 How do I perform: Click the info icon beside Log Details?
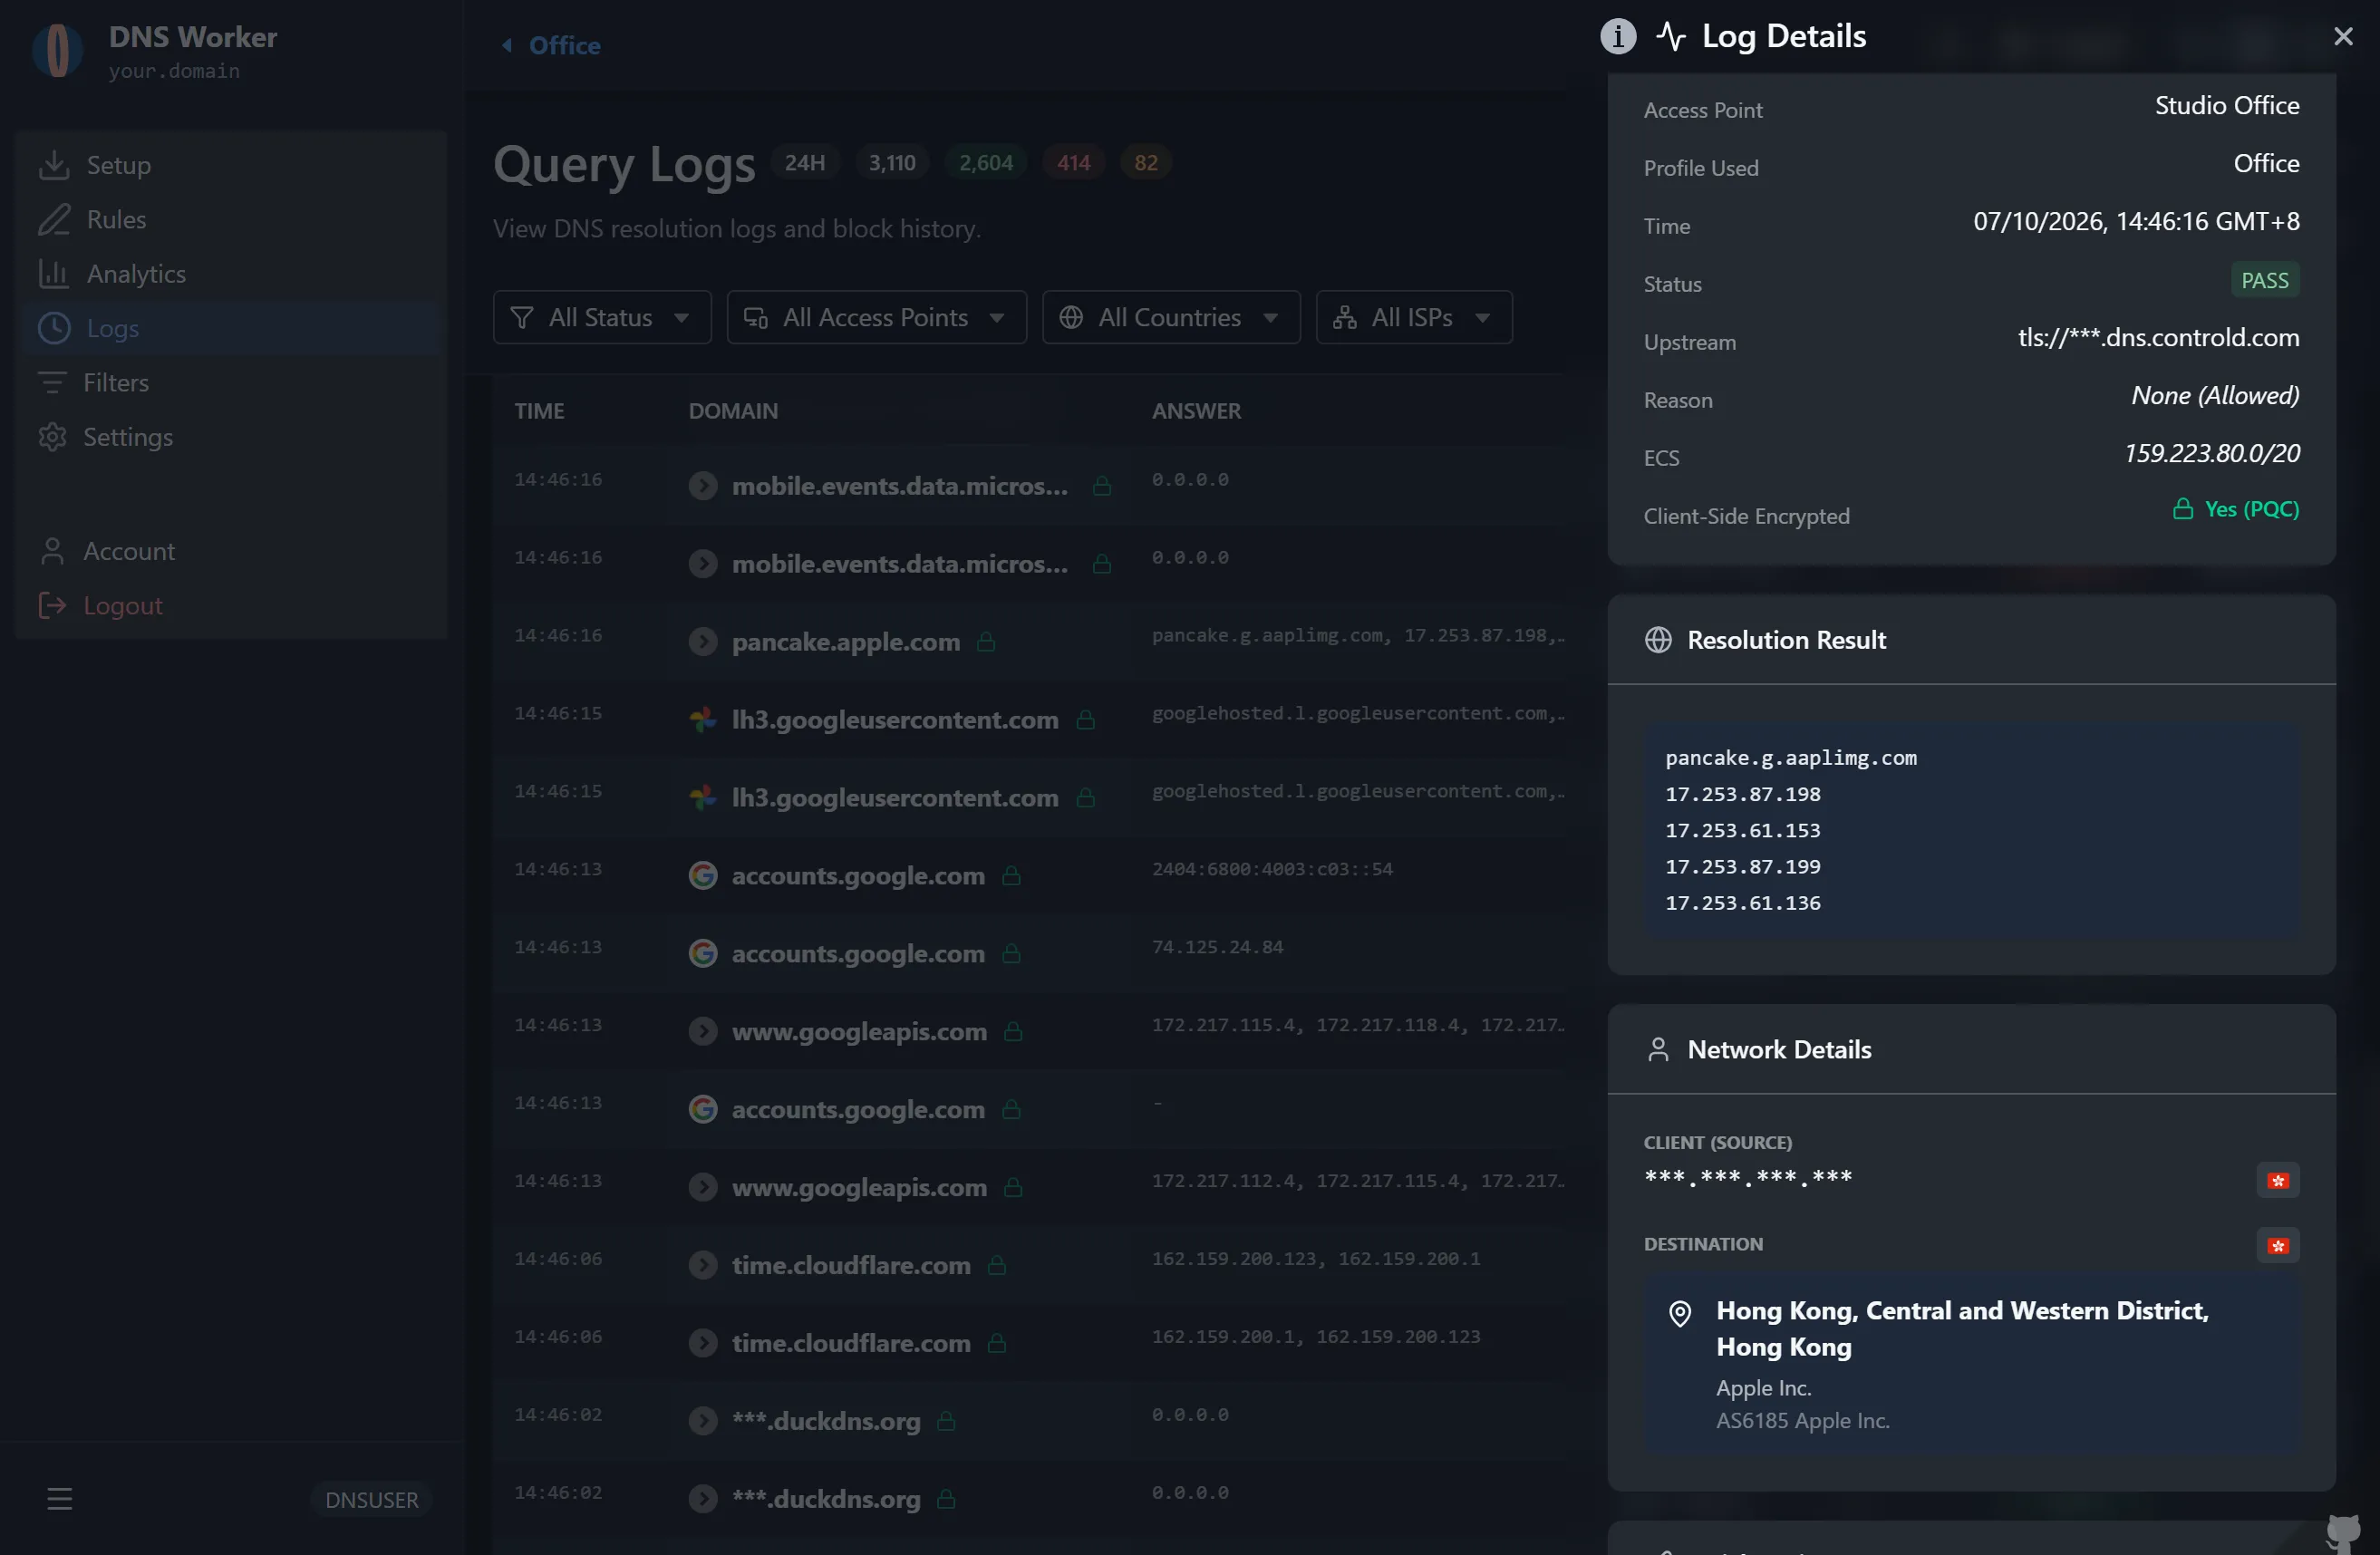tap(1618, 36)
